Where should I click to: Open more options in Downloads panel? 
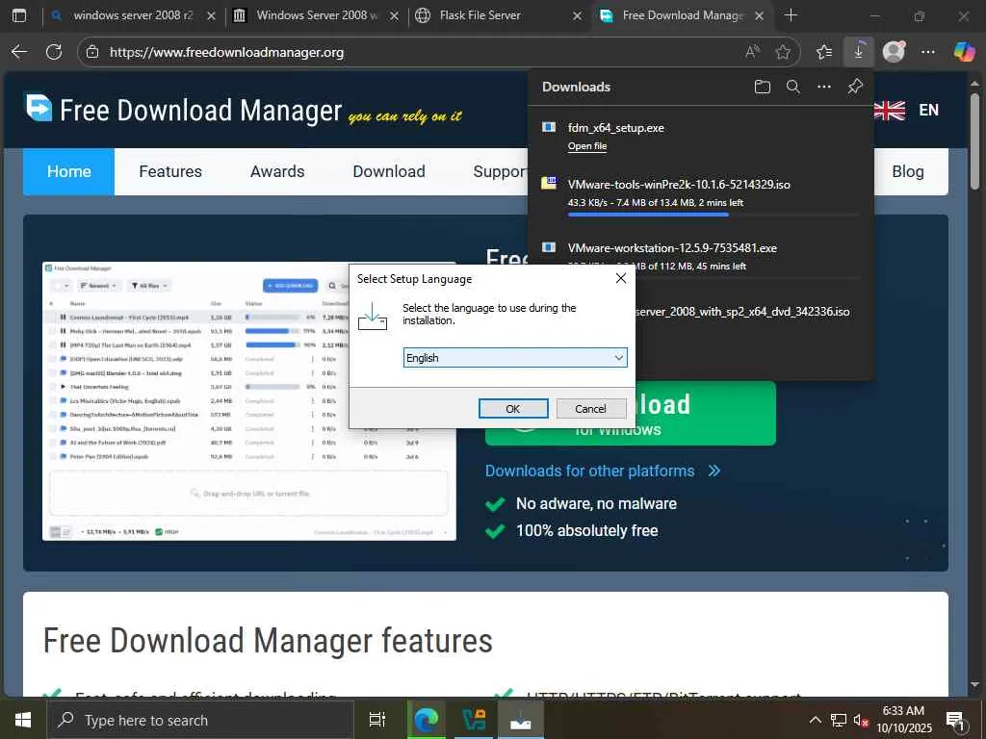click(824, 87)
